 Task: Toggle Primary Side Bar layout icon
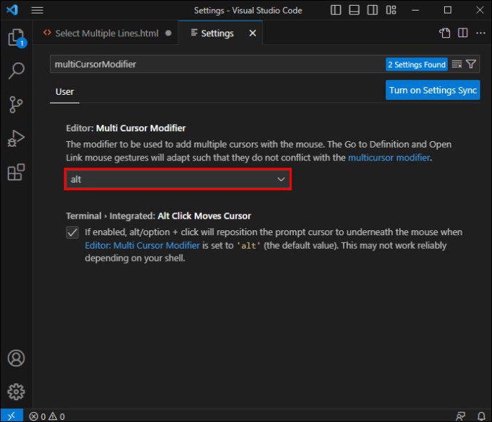336,10
